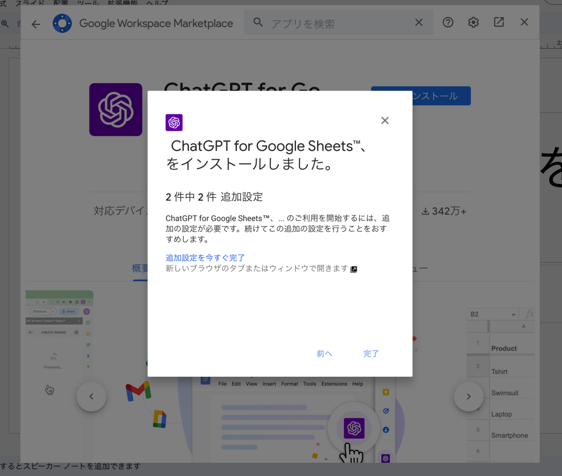Open Marketplace in new window icon
Viewport: 562px width, 476px height.
499,22
